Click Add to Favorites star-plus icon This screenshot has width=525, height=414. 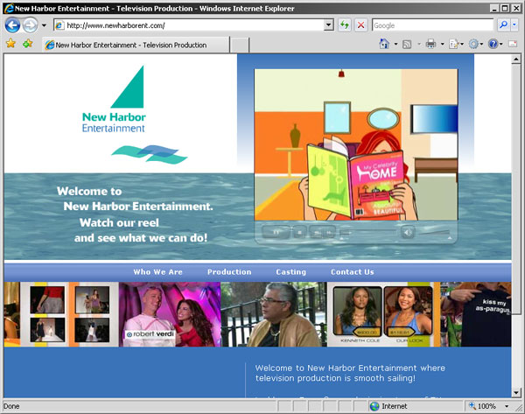click(x=28, y=44)
